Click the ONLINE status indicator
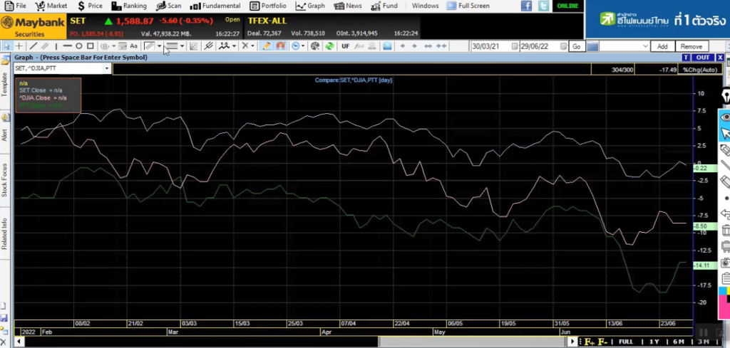 click(567, 6)
